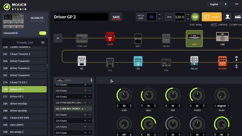Screen dimensions: 242x136
Task: Click the TAP tempo button
Action: 195,17
